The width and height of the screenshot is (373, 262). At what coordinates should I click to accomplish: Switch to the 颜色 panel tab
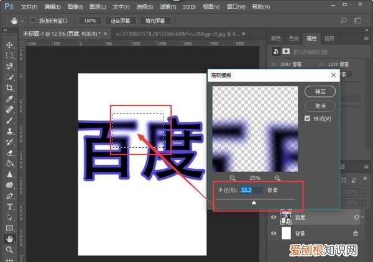(x=276, y=38)
